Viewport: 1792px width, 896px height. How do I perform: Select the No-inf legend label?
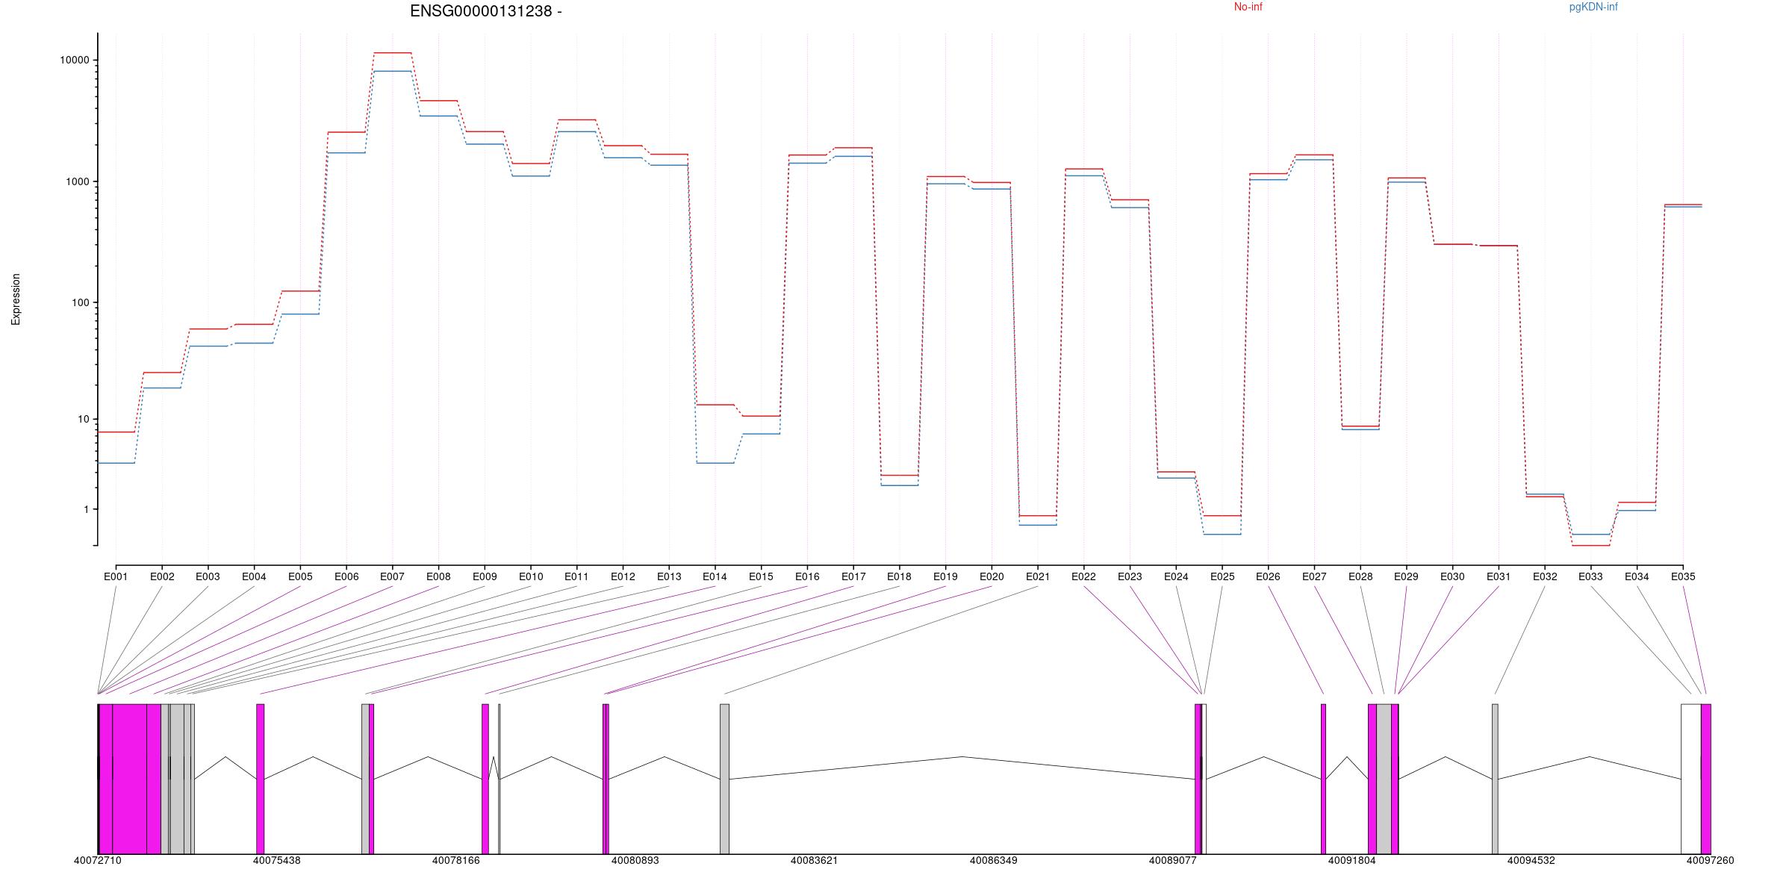tap(1248, 7)
